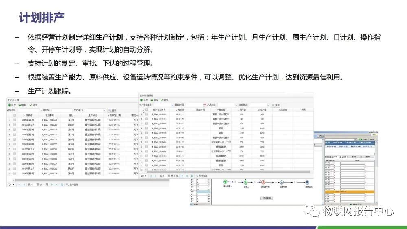
Task: Click the horizontal scrollbar of 生产月计划 table
Action: [92, 180]
